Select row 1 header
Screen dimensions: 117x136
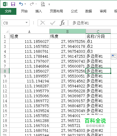tap(5, 37)
